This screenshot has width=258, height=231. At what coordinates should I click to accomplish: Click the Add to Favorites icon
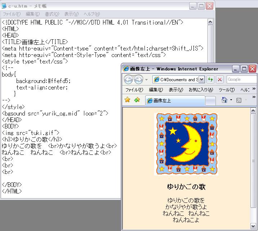137,100
